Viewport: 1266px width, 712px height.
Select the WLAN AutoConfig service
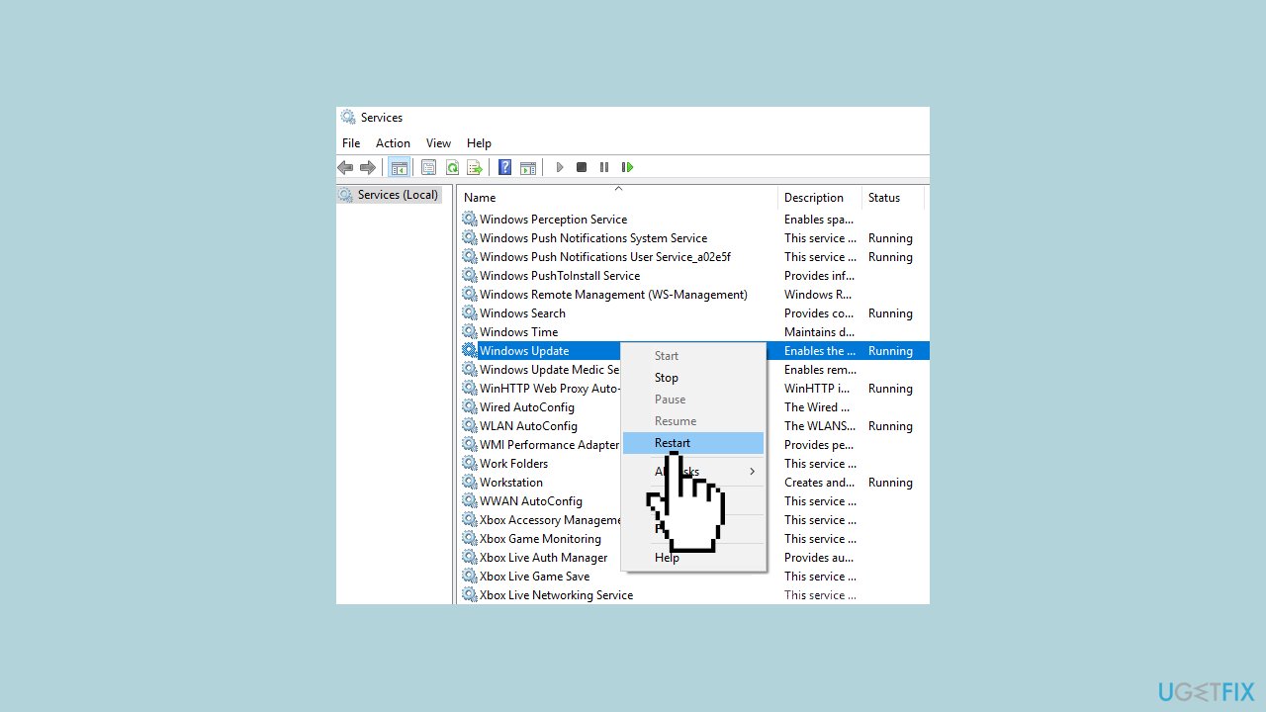528,426
